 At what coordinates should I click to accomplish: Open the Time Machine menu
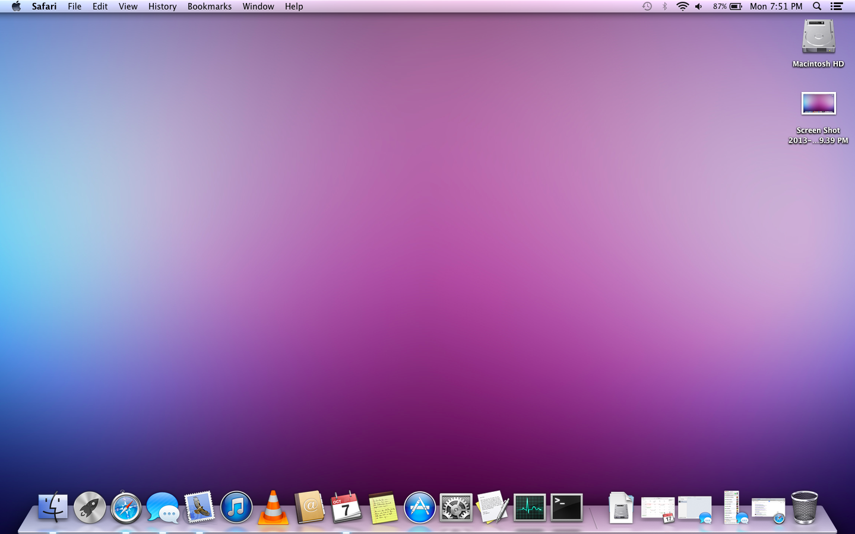(x=646, y=7)
